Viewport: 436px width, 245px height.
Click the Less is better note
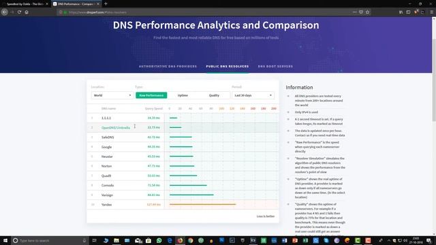[x=266, y=216]
